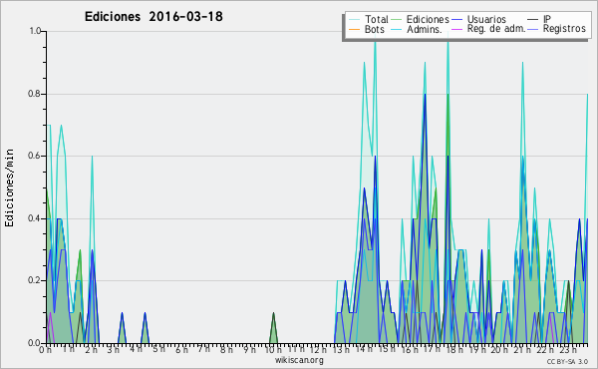Click the 0.8 y-axis value label
This screenshot has width=598, height=369.
[x=35, y=94]
